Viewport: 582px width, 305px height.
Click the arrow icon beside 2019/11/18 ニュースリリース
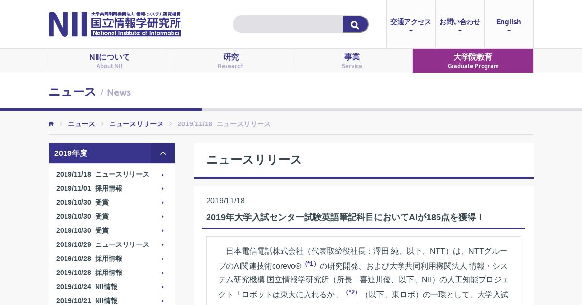click(163, 175)
